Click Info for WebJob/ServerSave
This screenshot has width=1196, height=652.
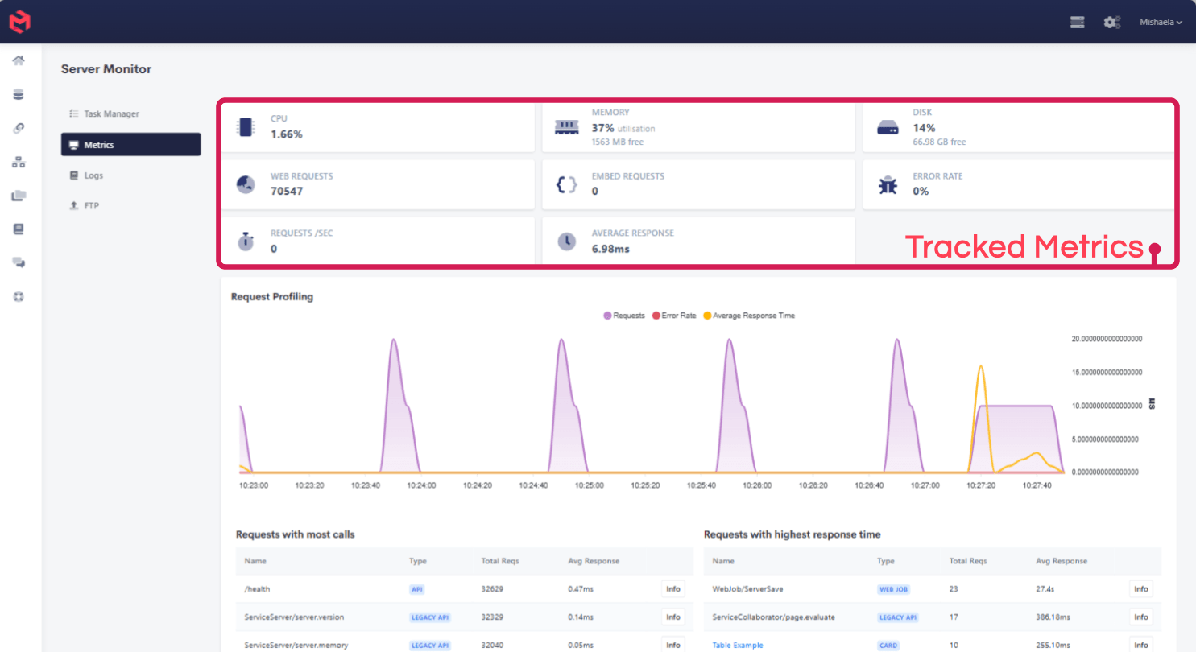[1140, 589]
